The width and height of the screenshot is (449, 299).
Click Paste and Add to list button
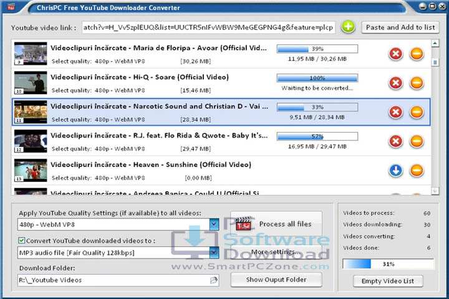pos(400,27)
